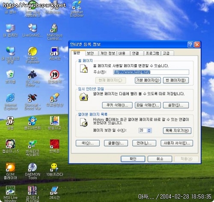Image resolution: width=214 pixels, height=202 pixels.
Task: Open the 사용자 서식(E)... button
Action: [177, 143]
